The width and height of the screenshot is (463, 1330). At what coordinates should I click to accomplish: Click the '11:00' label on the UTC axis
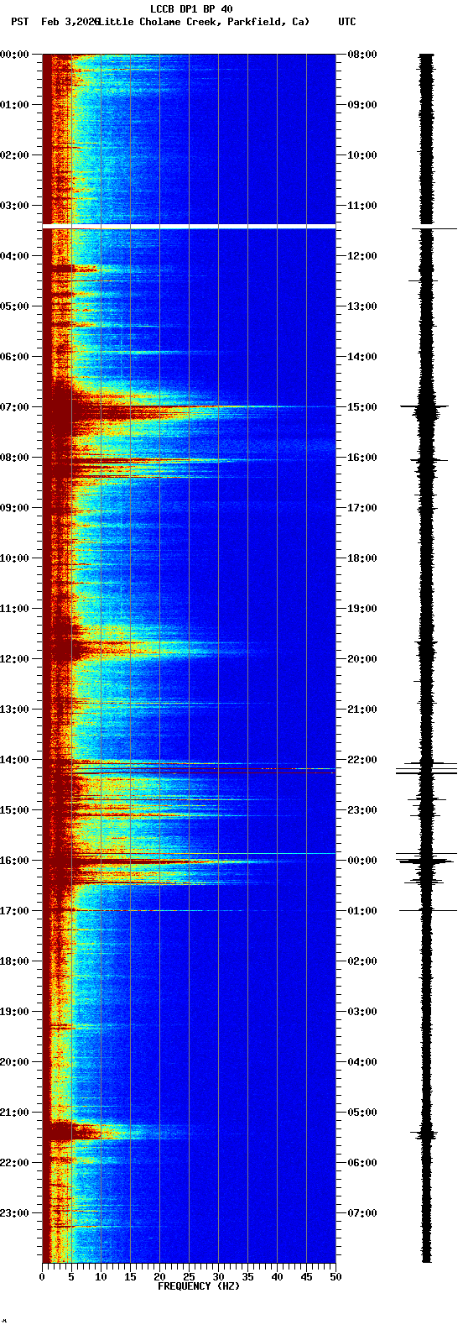362,206
